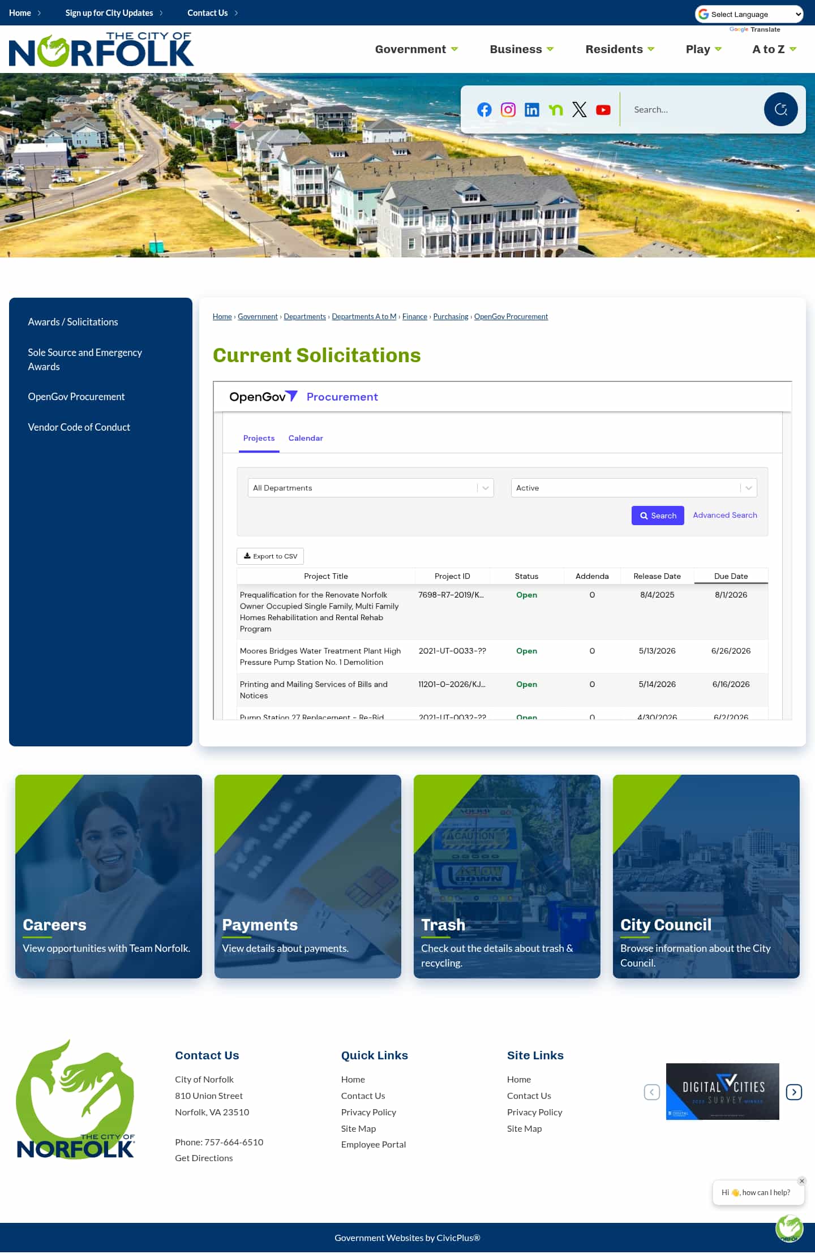Open the Active status dropdown

coord(634,488)
